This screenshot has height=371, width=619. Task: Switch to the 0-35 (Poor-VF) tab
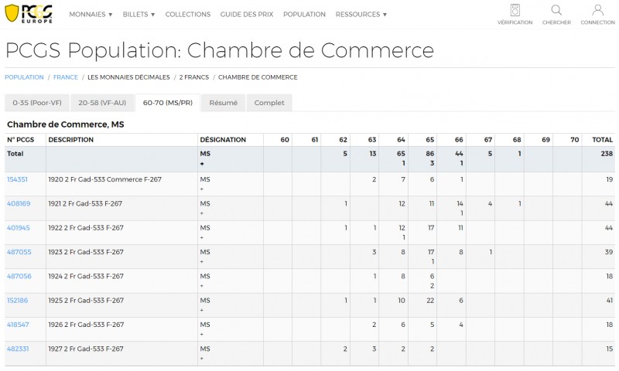(x=37, y=103)
